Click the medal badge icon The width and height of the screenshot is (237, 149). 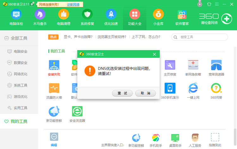click(x=200, y=4)
